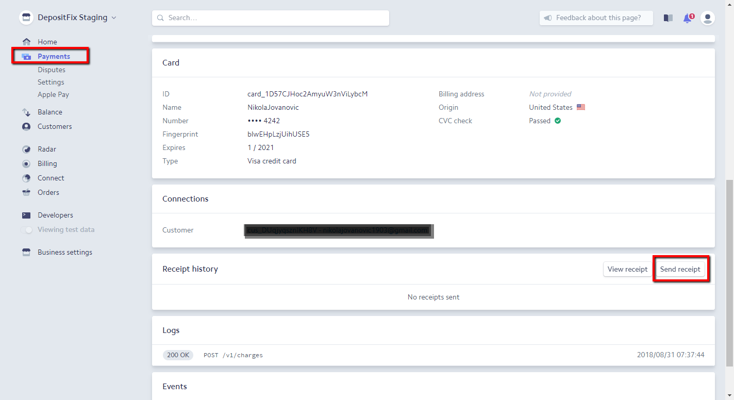The width and height of the screenshot is (734, 400).
Task: Select the card ID card_1D57CJHoc2AmyuW3nViLybcM
Action: click(x=308, y=94)
